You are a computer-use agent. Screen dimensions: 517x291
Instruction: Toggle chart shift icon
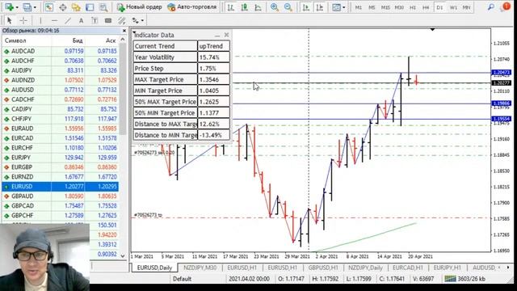[x=320, y=7]
